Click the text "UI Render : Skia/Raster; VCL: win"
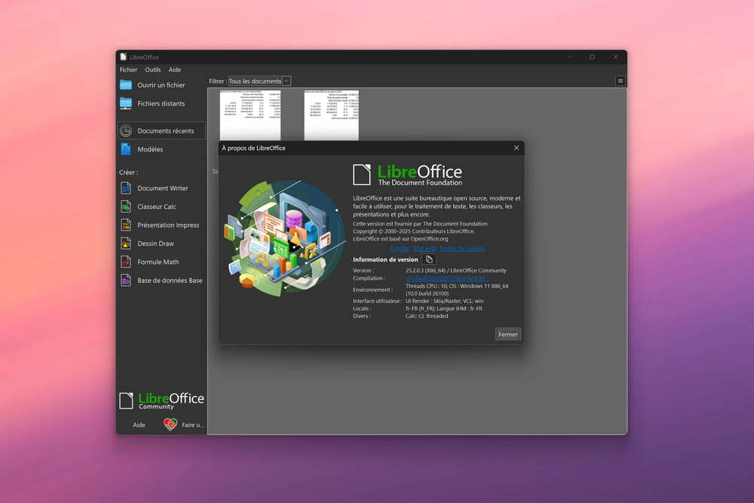The image size is (754, 503). 445,301
